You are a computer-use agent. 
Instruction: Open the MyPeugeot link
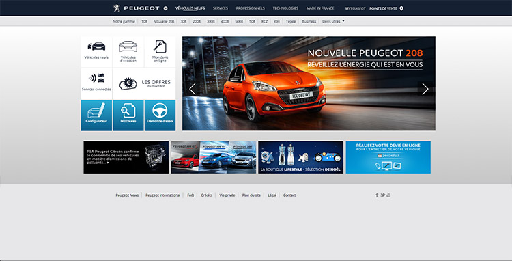coord(355,8)
